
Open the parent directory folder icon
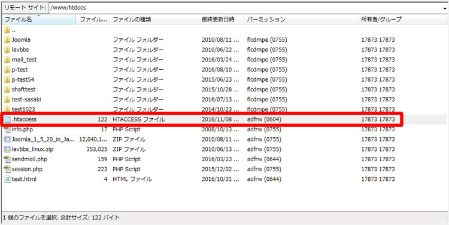click(7, 30)
